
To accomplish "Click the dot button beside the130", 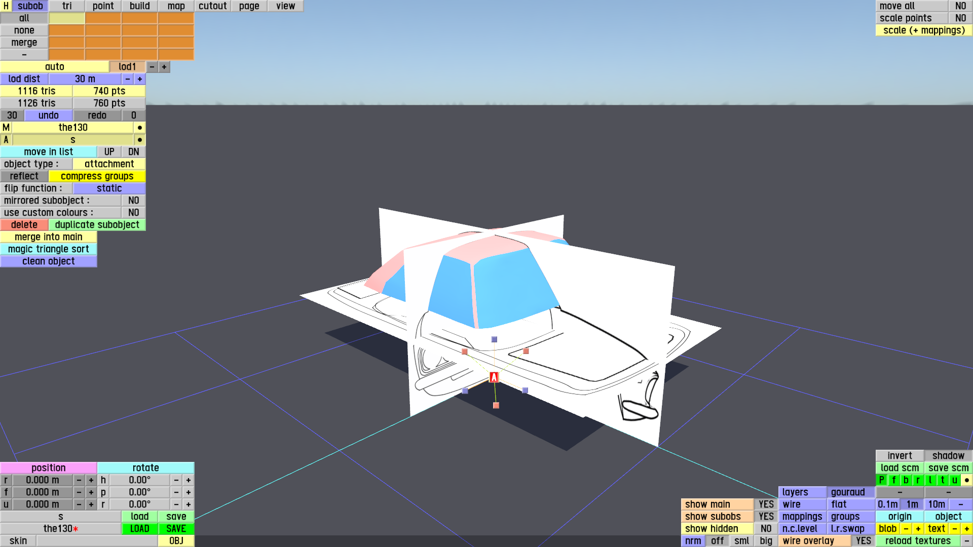I will (x=140, y=128).
